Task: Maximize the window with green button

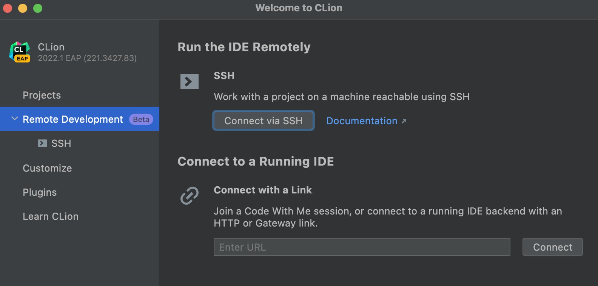Action: tap(38, 8)
